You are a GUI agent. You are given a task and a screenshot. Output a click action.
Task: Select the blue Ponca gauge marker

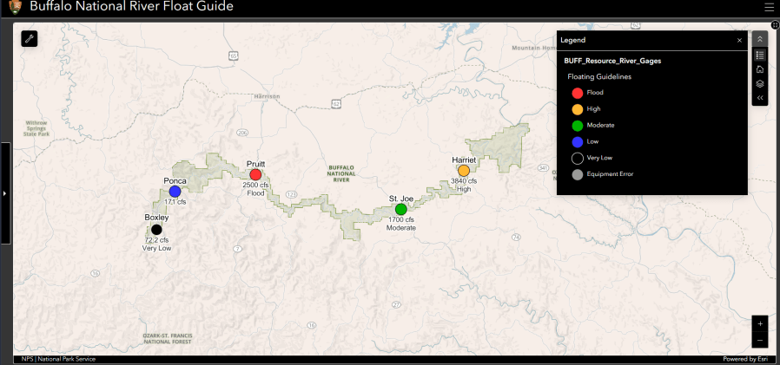pos(175,192)
